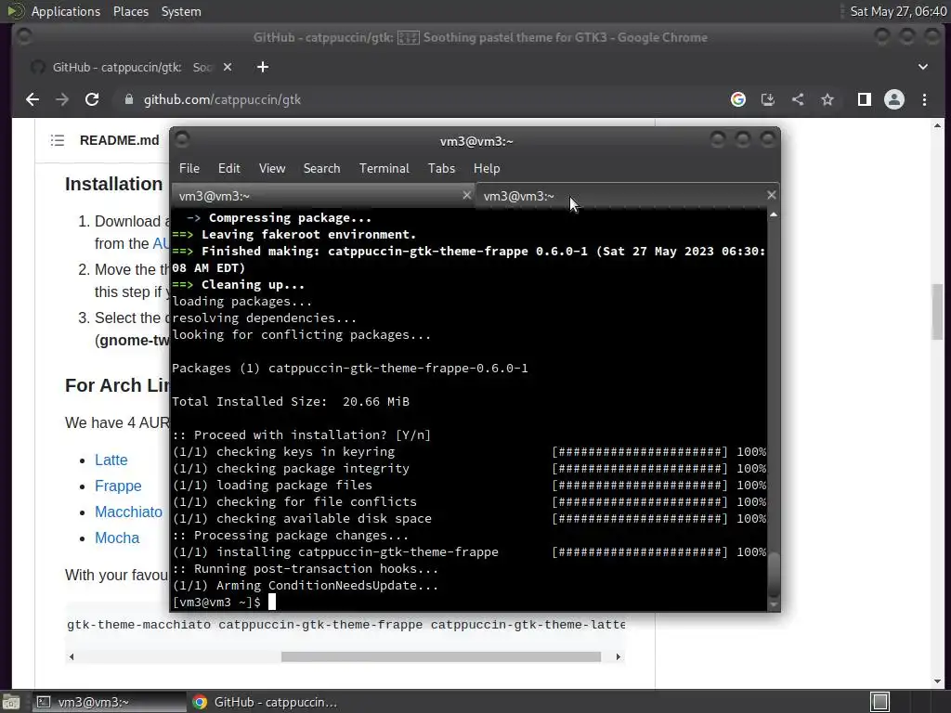Click terminal scrollbar up arrow
951x713 pixels.
(x=774, y=214)
